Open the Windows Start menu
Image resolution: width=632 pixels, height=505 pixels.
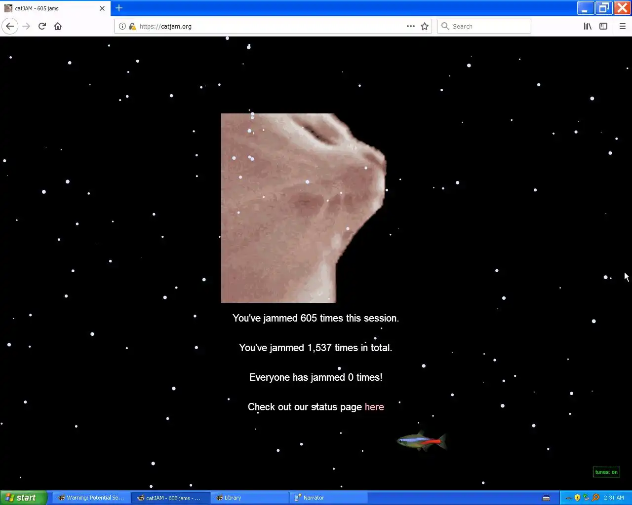23,498
